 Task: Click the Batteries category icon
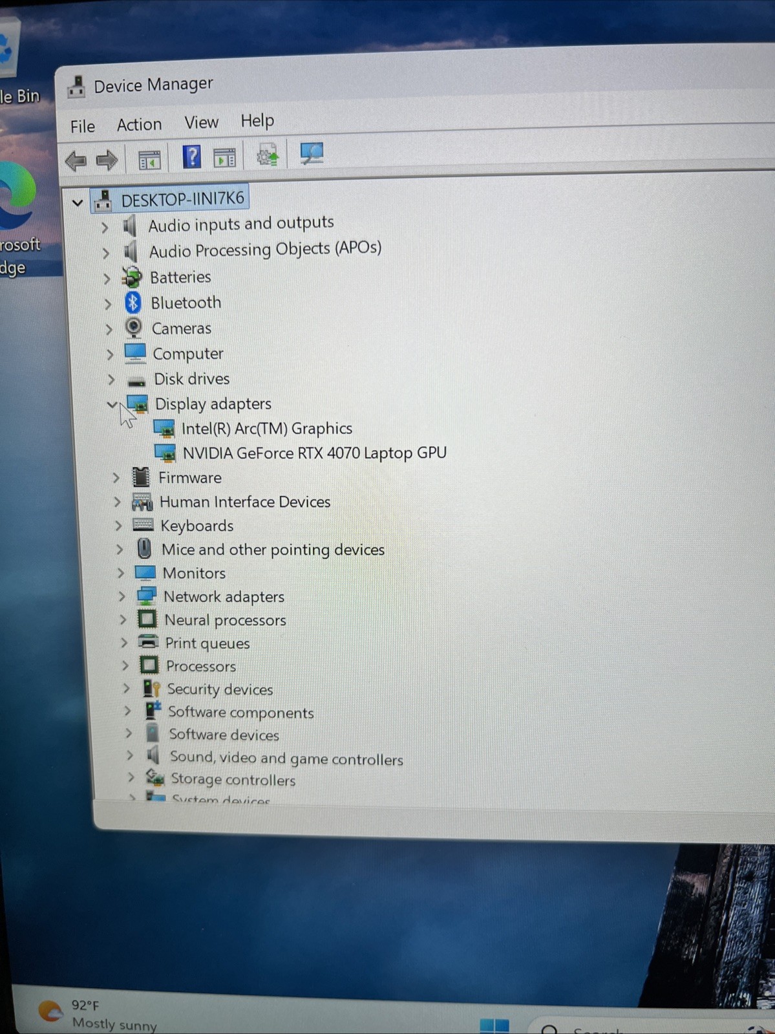(x=132, y=277)
